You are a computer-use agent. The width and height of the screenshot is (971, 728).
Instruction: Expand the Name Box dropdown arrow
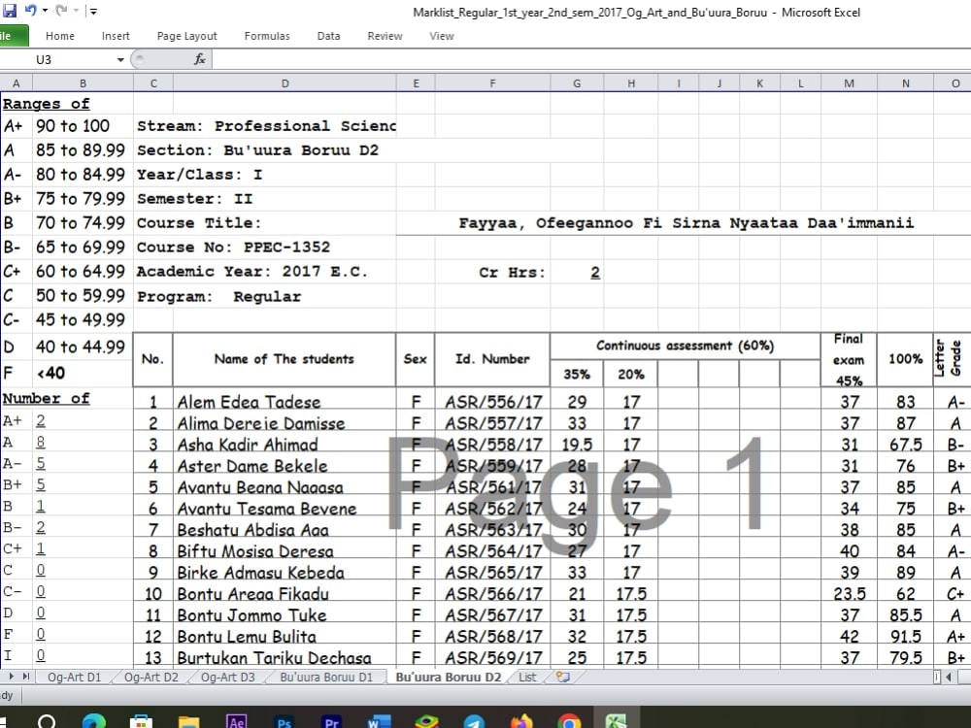pos(120,59)
